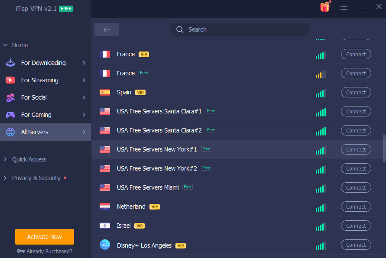Open the Already Purchased? link
Image resolution: width=386 pixels, height=258 pixels.
49,252
